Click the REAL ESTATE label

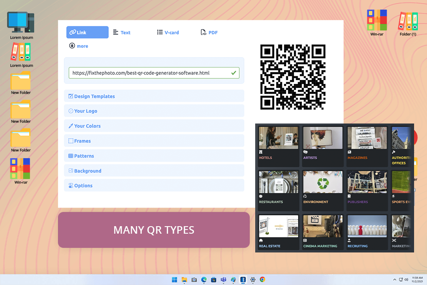[270, 246]
